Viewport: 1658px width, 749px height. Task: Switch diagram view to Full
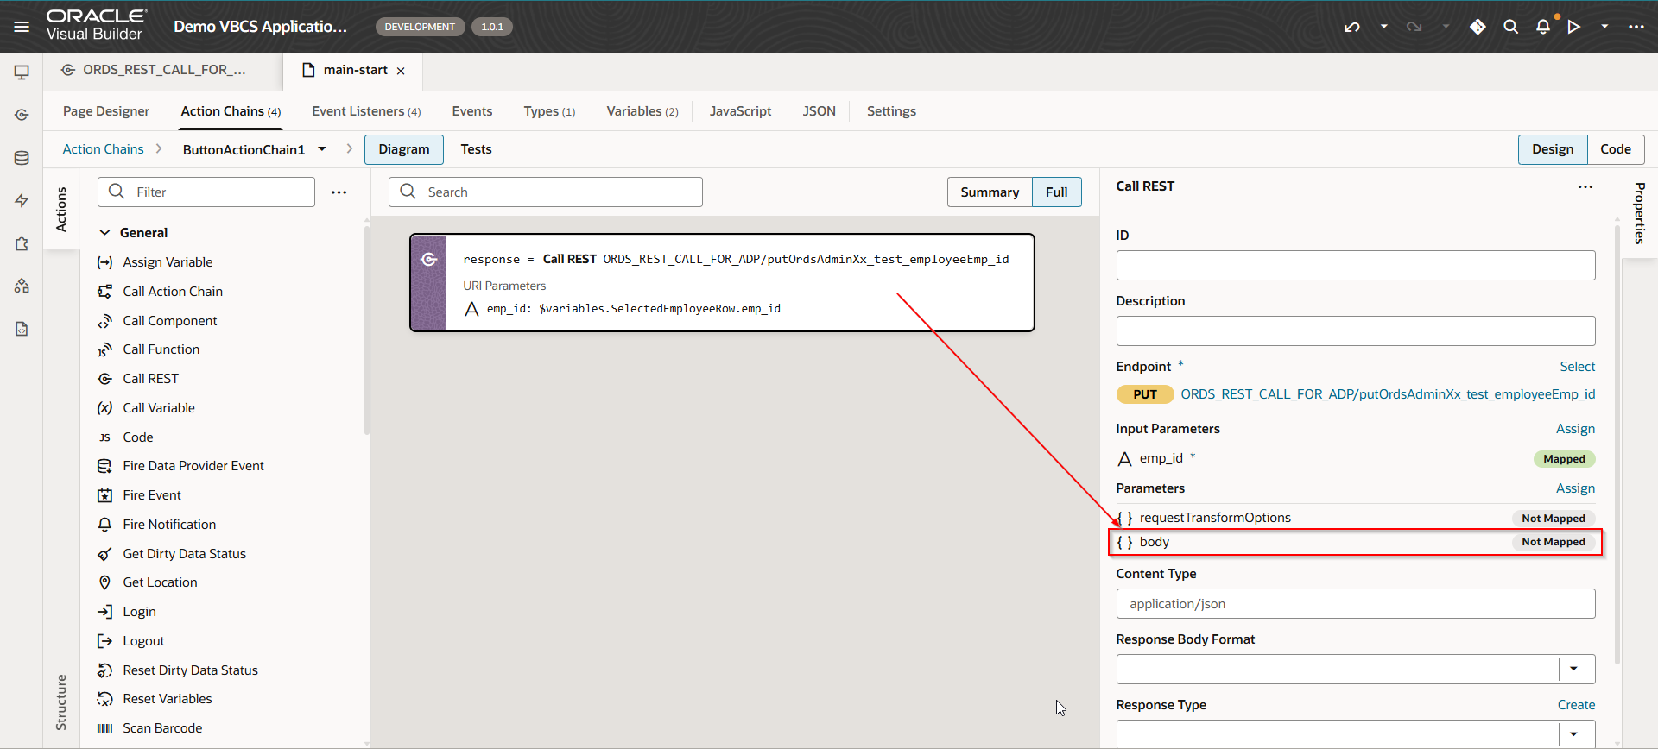[x=1056, y=192]
